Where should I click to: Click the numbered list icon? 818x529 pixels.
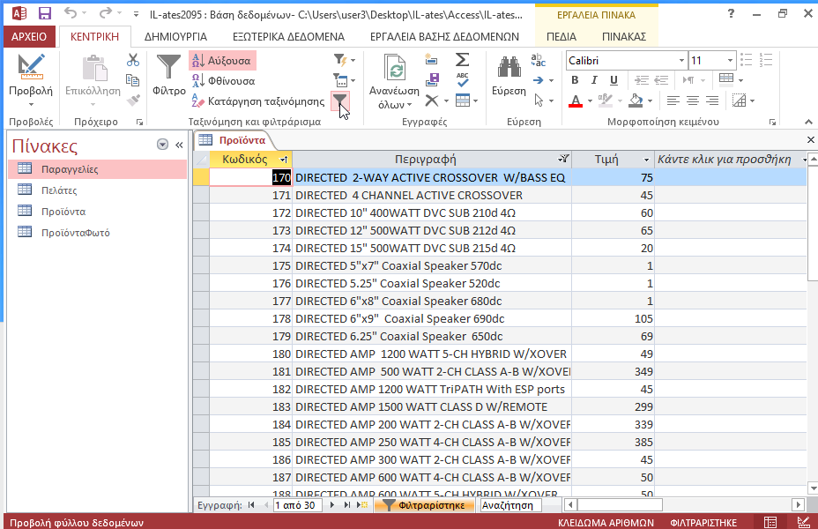(x=766, y=60)
